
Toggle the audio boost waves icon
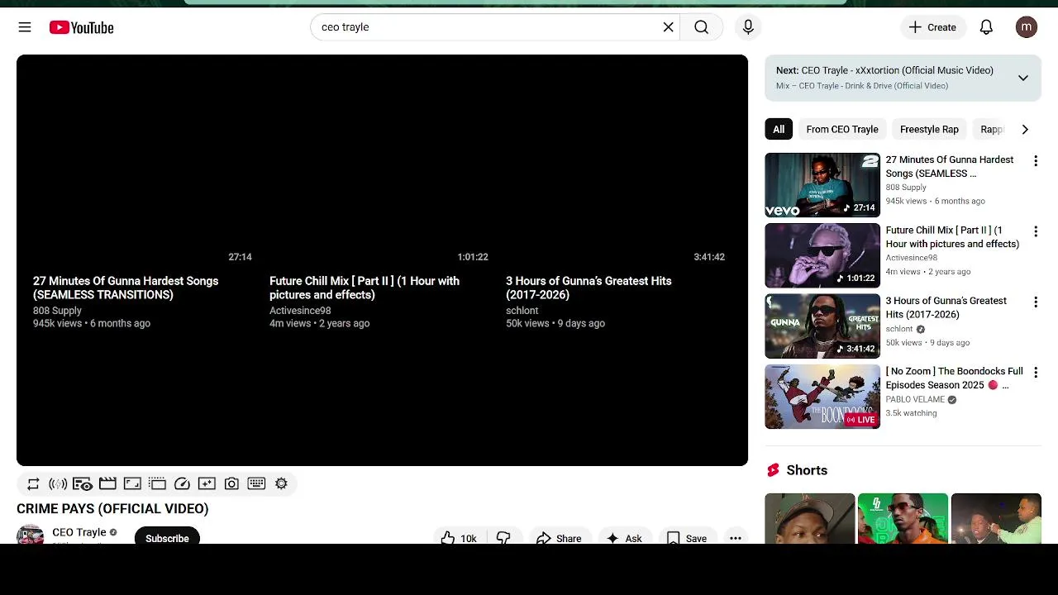58,483
